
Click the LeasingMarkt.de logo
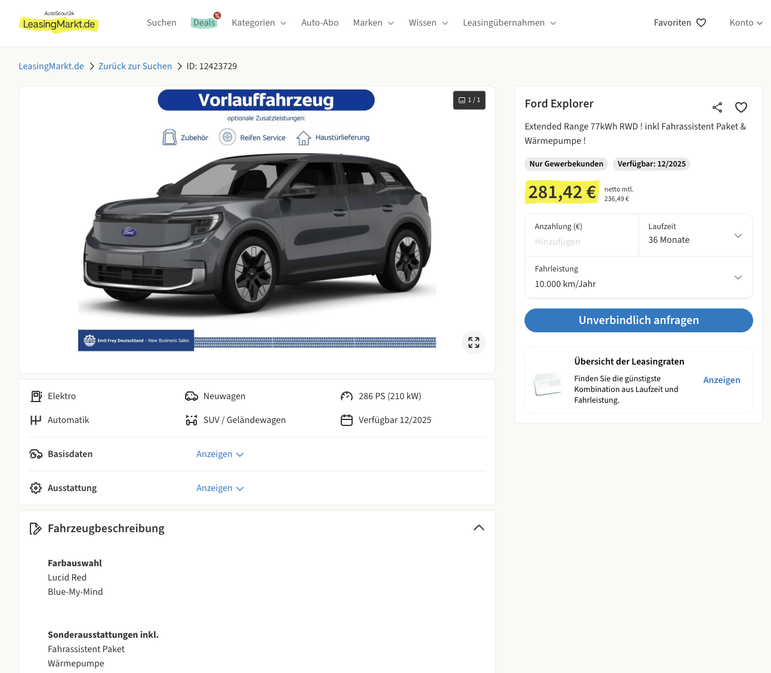click(58, 23)
